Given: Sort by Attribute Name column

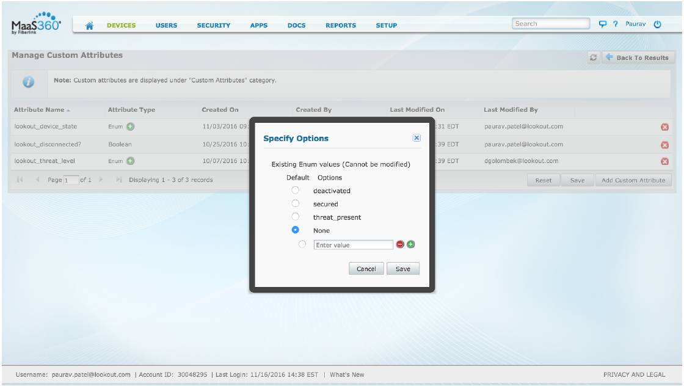Looking at the screenshot, I should coord(42,110).
